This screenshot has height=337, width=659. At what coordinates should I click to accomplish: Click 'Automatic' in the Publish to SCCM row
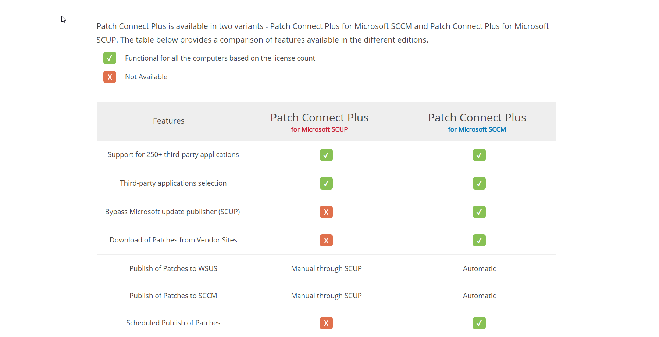click(479, 296)
